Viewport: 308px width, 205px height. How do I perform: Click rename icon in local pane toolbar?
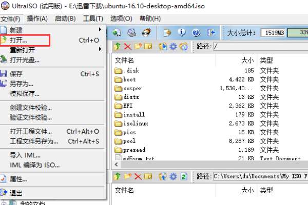coord(148,176)
